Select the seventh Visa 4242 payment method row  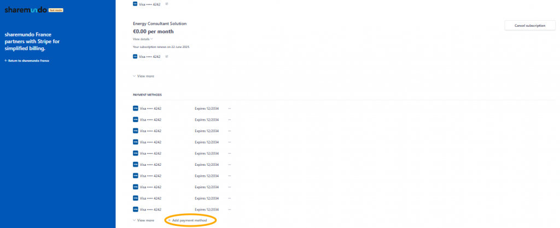click(150, 176)
